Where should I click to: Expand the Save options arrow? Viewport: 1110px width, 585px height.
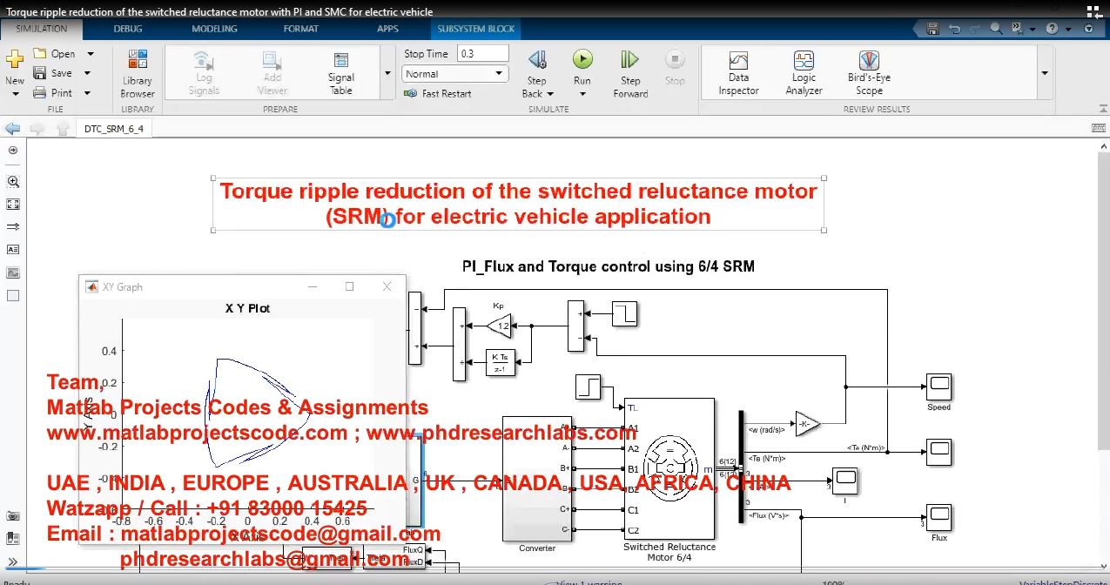[88, 74]
